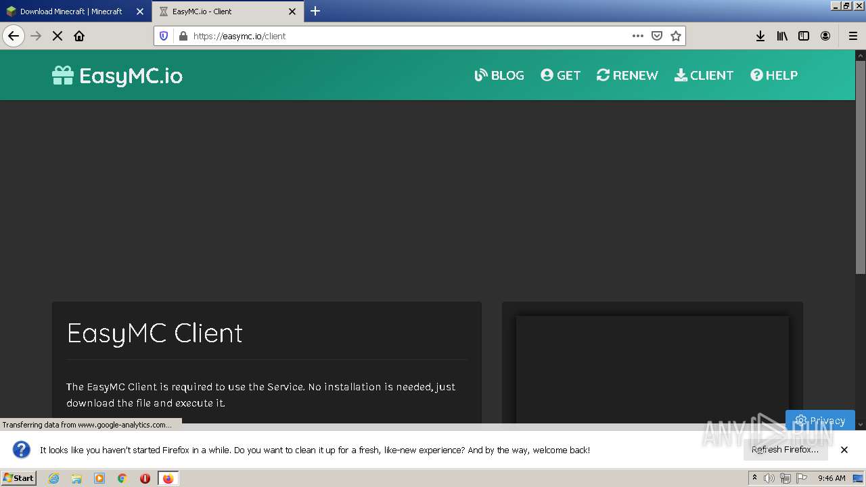Dismiss the Firefox refresh notification
The width and height of the screenshot is (866, 487).
click(x=844, y=450)
